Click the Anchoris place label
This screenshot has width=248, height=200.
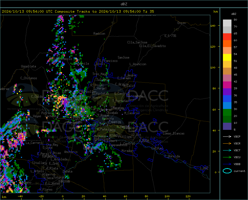[x=71, y=152]
